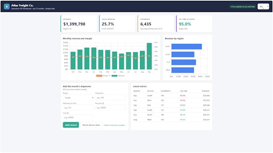
Task: Click the 'Revenue by region' chart title
Action: [x=174, y=38]
